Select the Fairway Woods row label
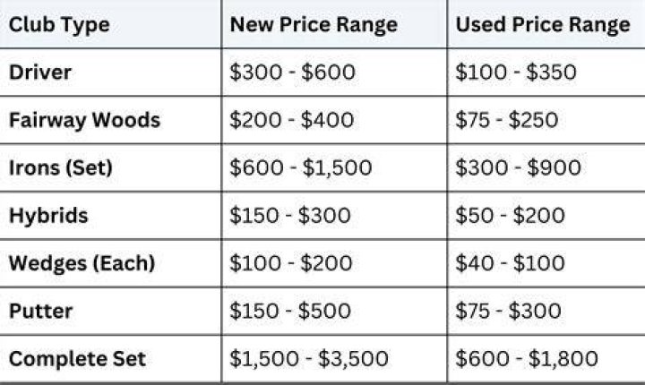Screen dimensions: 645x385 point(85,121)
